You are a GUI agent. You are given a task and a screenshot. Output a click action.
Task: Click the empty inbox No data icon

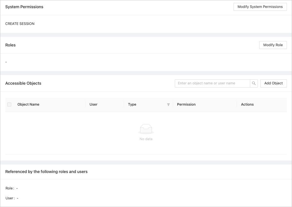point(146,129)
